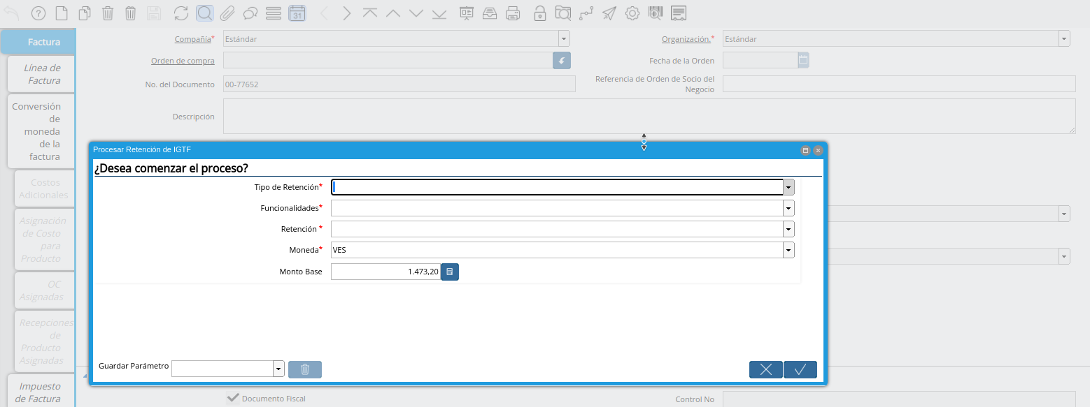
Task: Click the Control No field
Action: (899, 399)
